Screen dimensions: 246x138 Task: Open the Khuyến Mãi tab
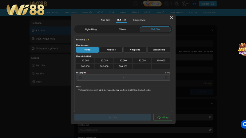click(x=139, y=20)
